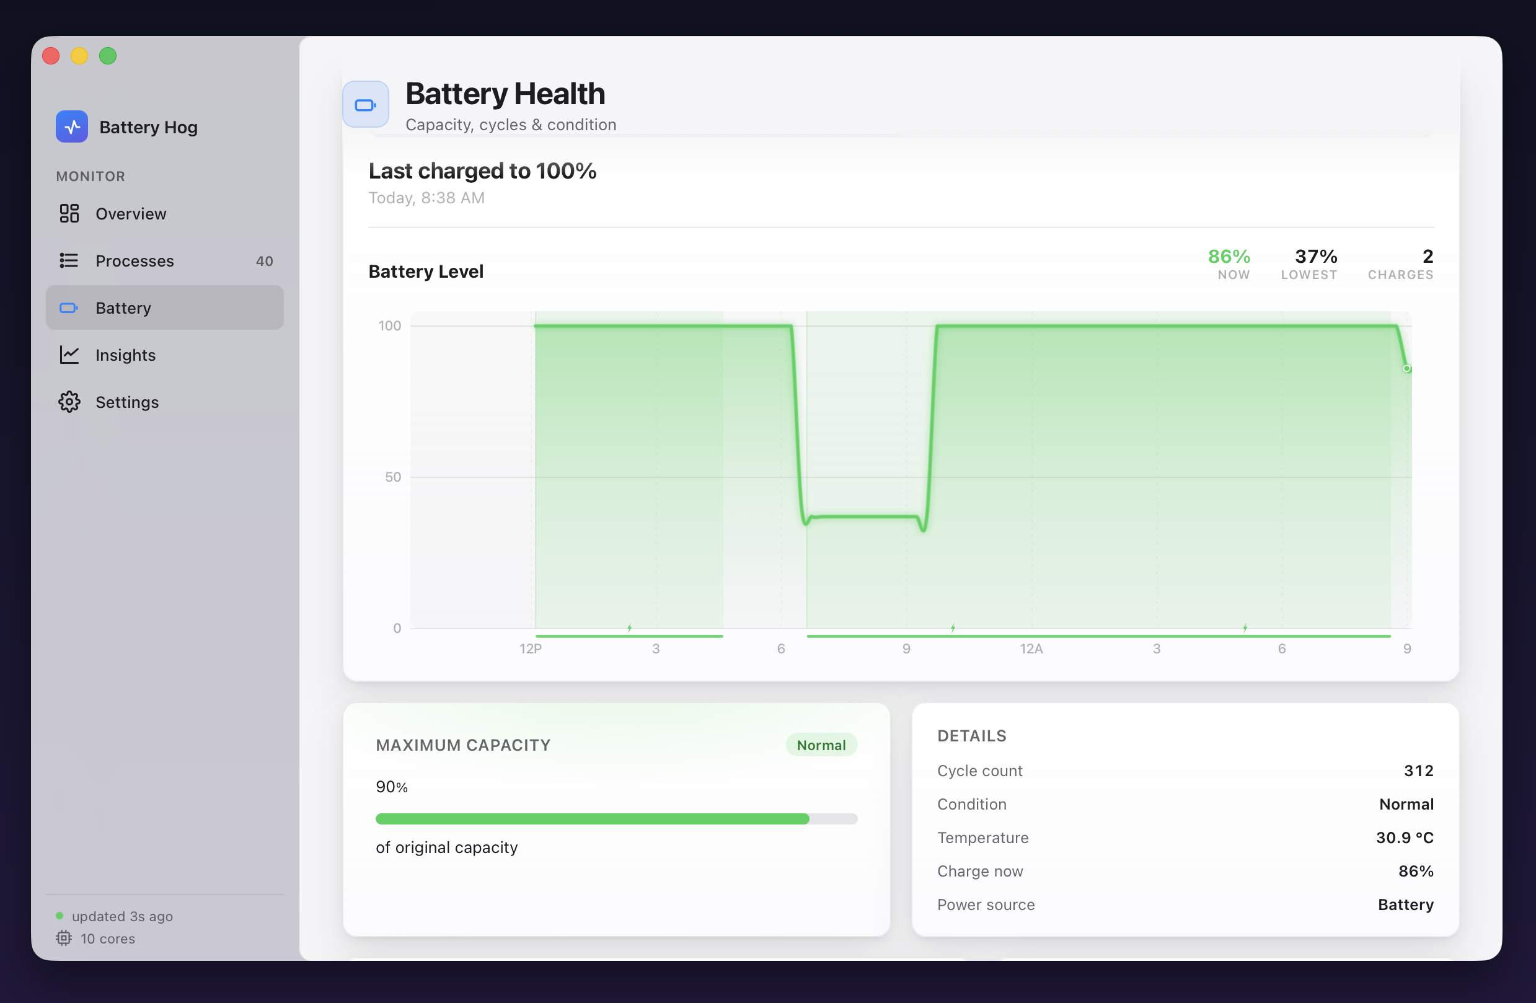Click the charging bolt marker before 6 AM
The width and height of the screenshot is (1536, 1003).
pos(1245,627)
